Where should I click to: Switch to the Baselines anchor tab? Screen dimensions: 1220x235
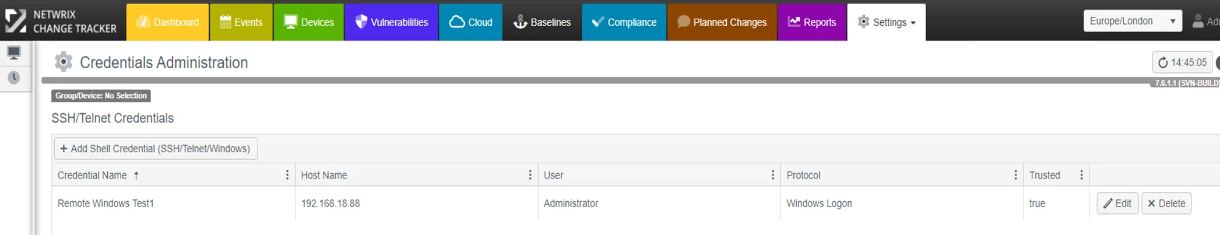[542, 22]
